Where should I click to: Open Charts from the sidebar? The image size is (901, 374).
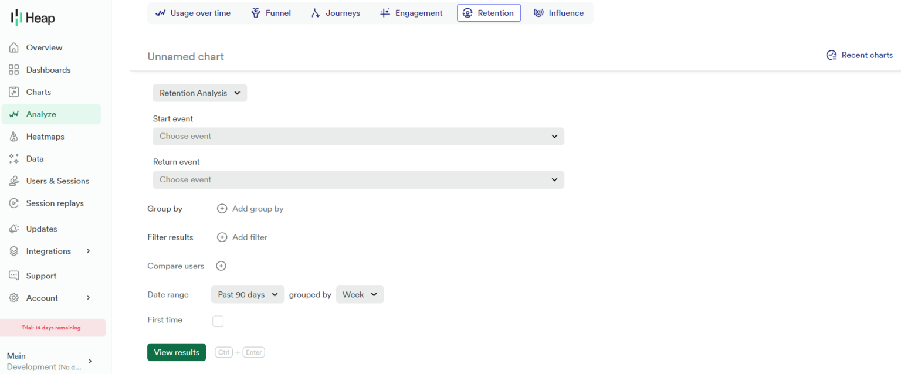38,91
